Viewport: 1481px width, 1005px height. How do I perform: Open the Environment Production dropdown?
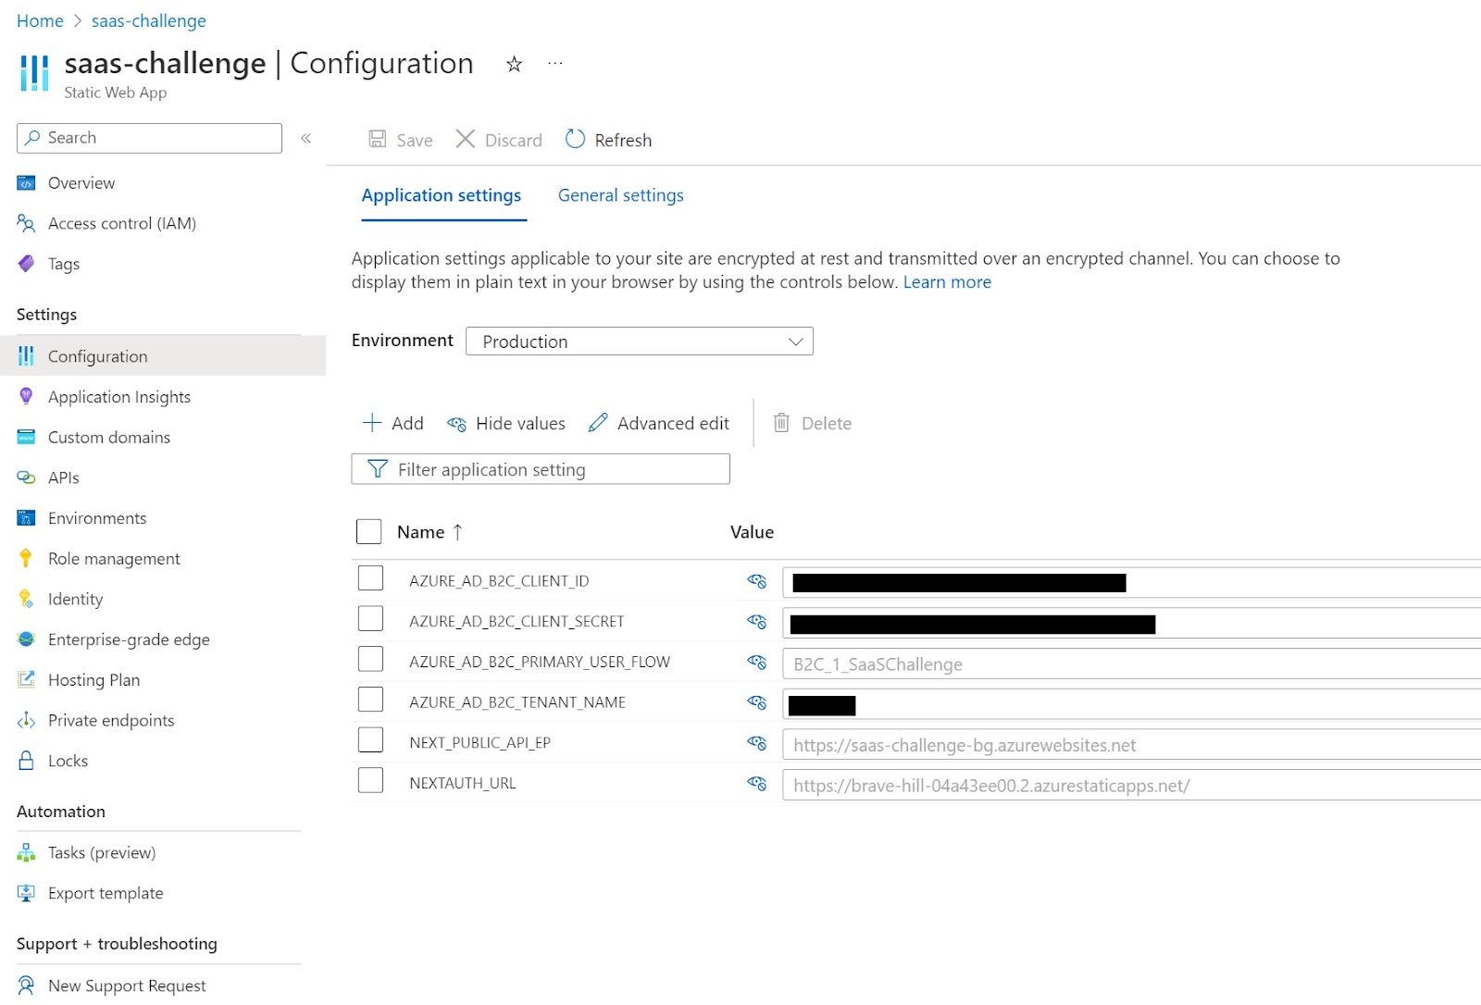(x=640, y=341)
